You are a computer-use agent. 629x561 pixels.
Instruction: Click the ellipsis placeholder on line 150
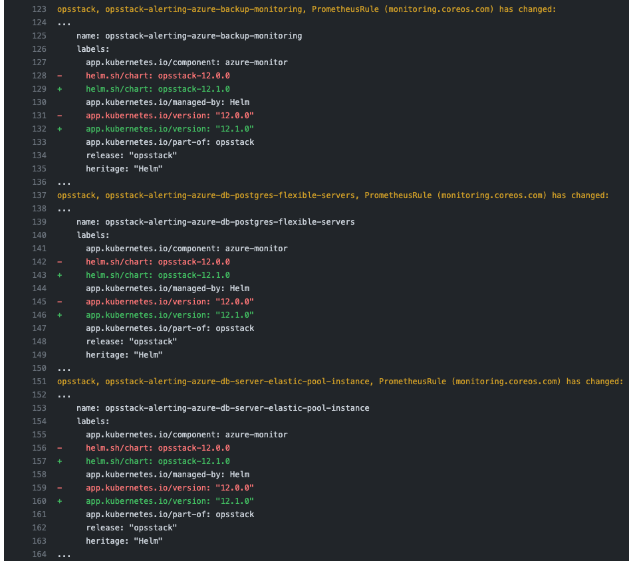click(63, 368)
